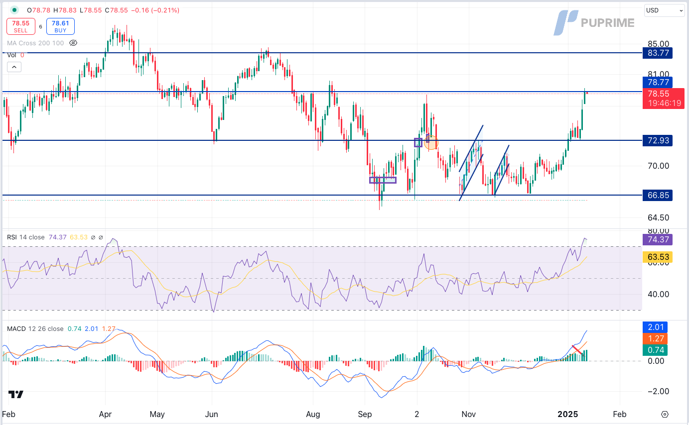The height and width of the screenshot is (425, 689).
Task: Click the orange 1.27 value in MACD legend
Action: pyautogui.click(x=108, y=328)
